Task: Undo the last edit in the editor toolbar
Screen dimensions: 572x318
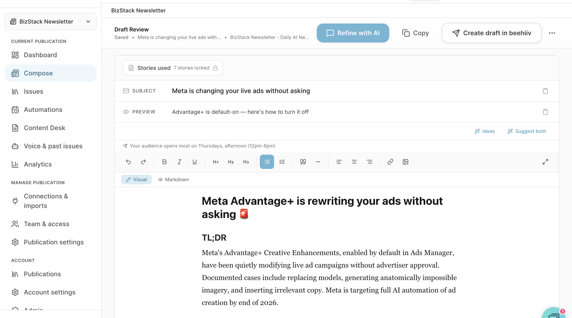Action: pyautogui.click(x=128, y=162)
